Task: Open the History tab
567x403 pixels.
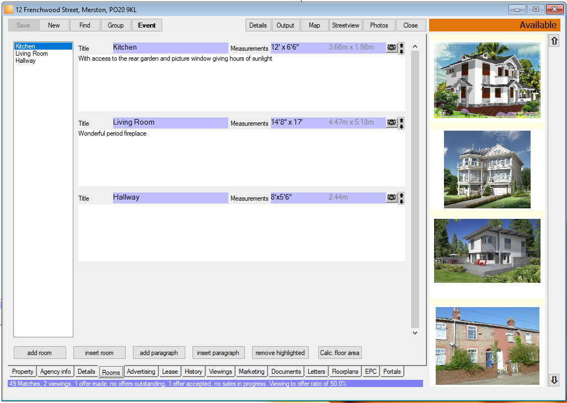Action: pos(193,372)
